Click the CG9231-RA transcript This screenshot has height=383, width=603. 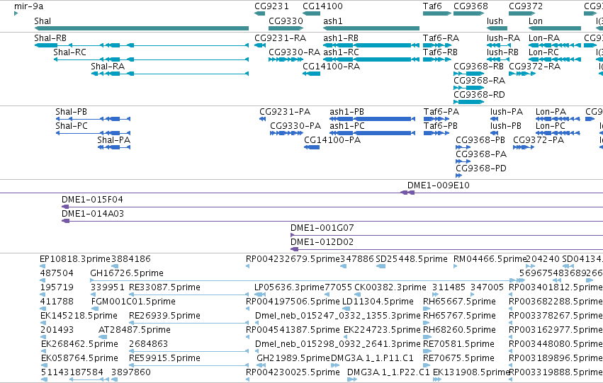tap(260, 45)
